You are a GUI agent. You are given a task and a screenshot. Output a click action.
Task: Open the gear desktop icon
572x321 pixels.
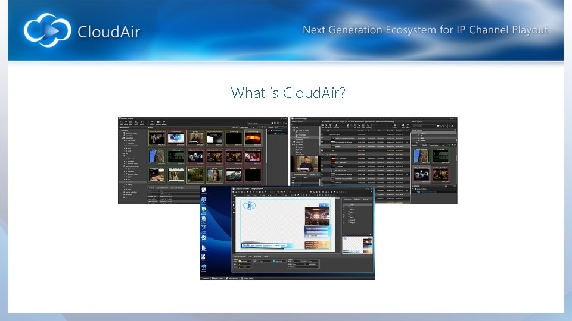point(204,238)
